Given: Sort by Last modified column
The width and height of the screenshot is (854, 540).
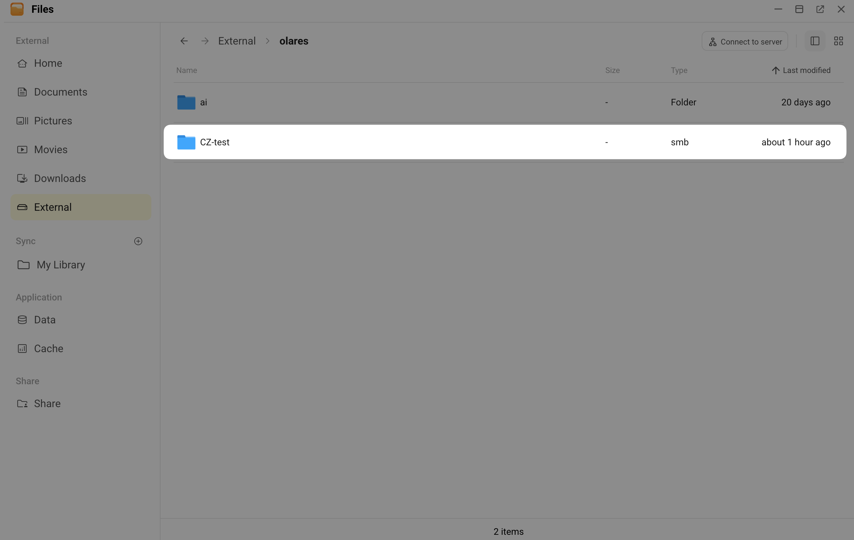Looking at the screenshot, I should (x=801, y=70).
